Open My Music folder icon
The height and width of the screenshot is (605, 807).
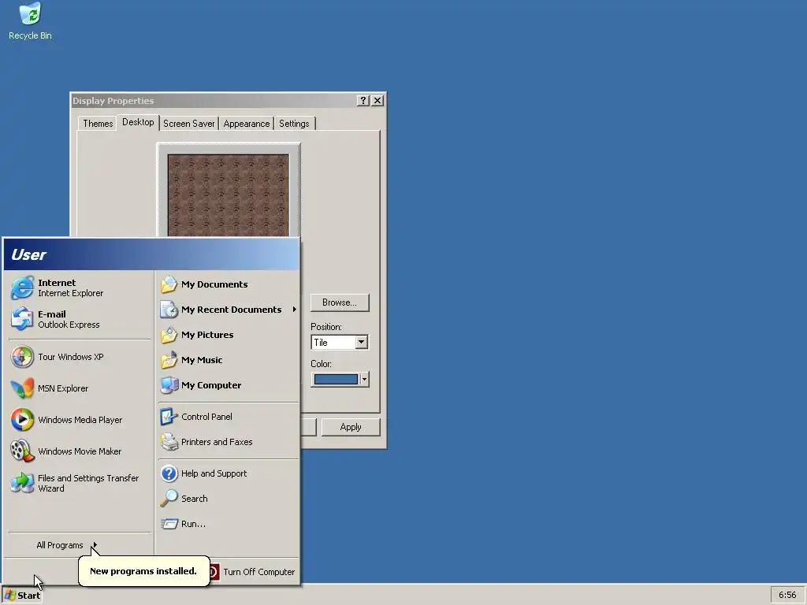click(169, 360)
